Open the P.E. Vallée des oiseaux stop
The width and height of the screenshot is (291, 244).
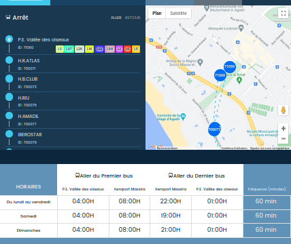tap(73, 44)
